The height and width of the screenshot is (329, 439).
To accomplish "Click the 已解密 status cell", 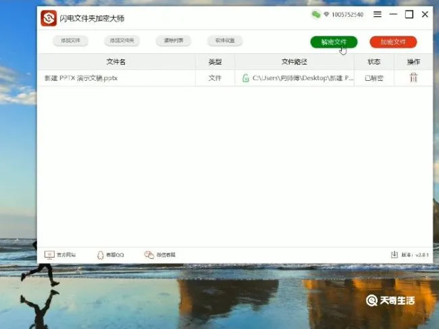I will [374, 78].
